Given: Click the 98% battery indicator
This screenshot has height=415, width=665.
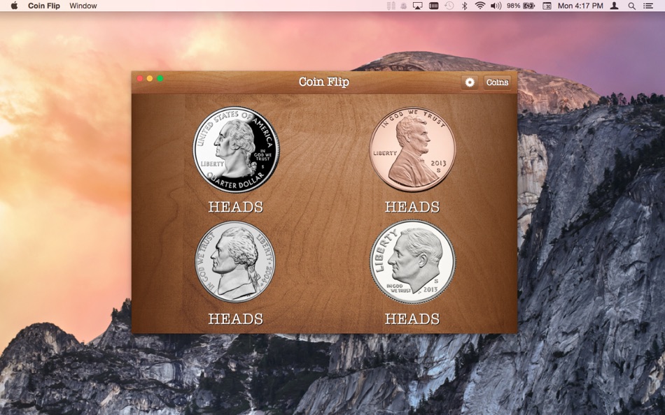Looking at the screenshot, I should click(521, 6).
